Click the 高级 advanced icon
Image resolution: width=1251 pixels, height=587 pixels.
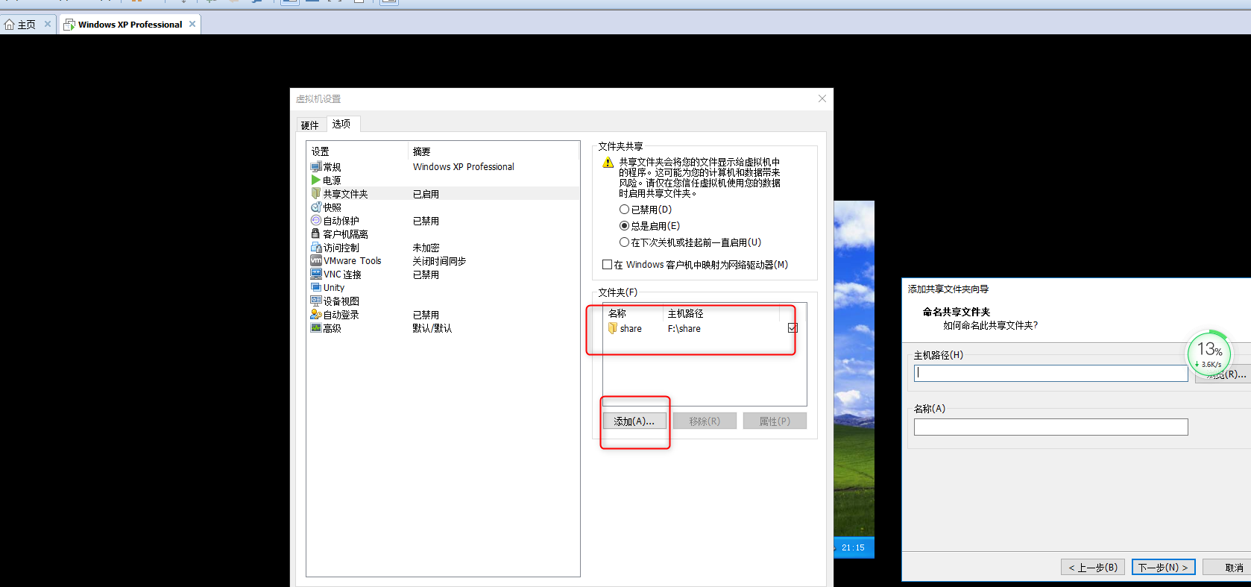pyautogui.click(x=316, y=328)
